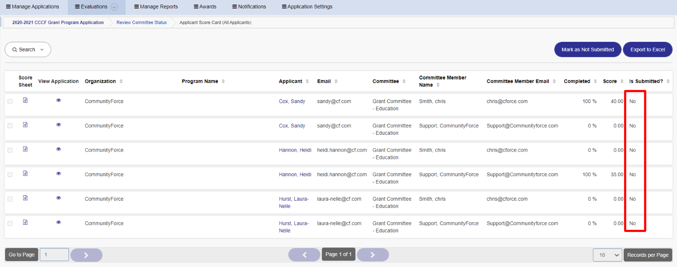677x267 pixels.
Task: Go to next page using right arrow beside Page 1 of 1
Action: click(373, 255)
